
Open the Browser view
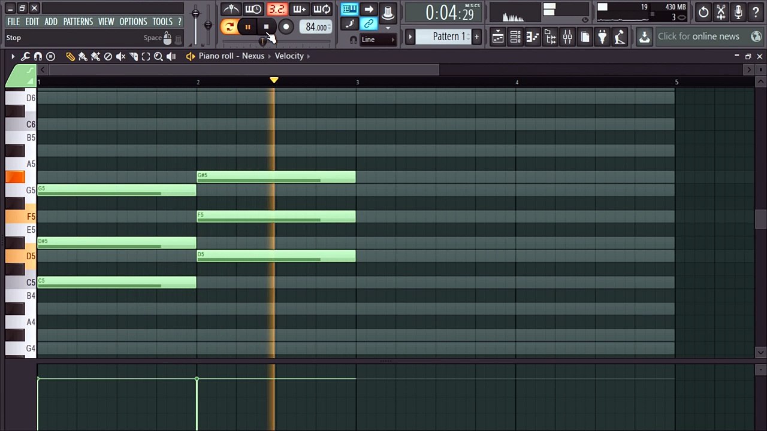coord(550,37)
